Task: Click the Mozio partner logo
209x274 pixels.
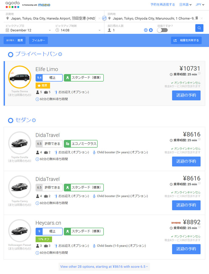Action: pos(44,5)
